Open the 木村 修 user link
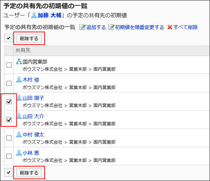210x181 pixels. click(x=31, y=80)
